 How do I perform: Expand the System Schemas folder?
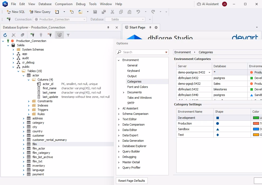(13, 49)
